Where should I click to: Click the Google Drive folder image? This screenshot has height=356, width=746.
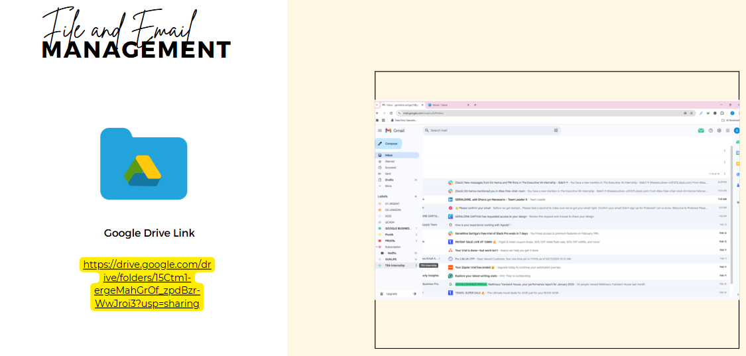[144, 164]
